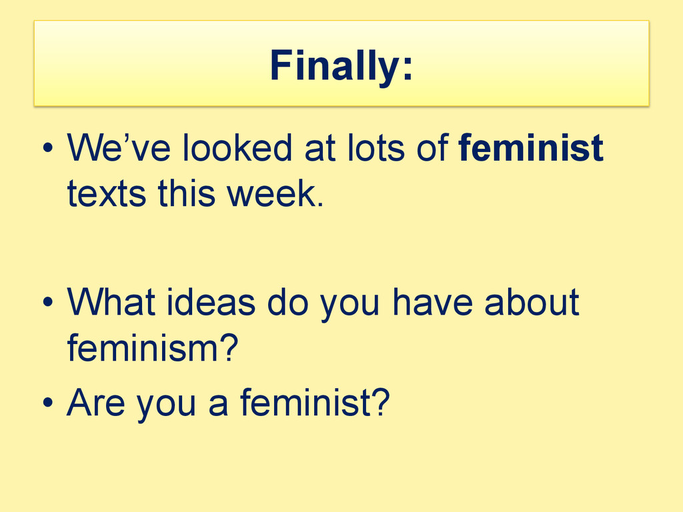Click the "Finally:" slide title text
This screenshot has height=512, width=683.
(341, 65)
